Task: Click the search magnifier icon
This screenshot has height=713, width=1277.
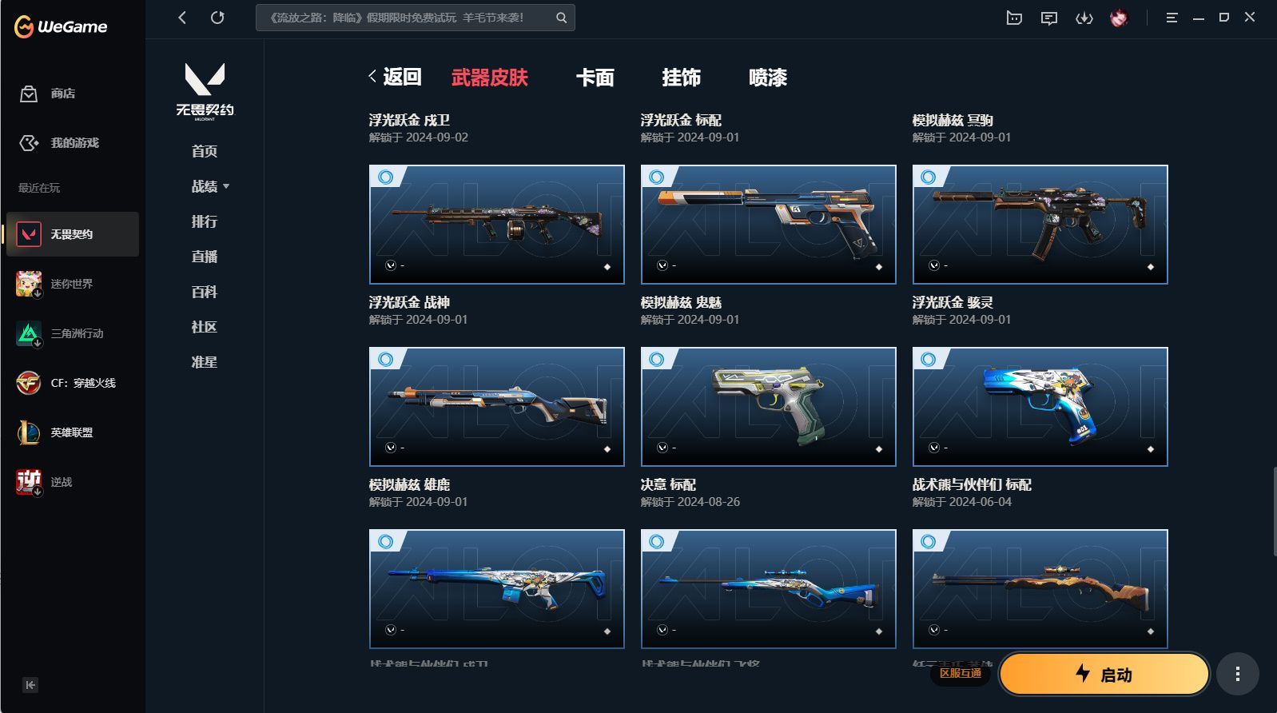Action: pos(562,18)
